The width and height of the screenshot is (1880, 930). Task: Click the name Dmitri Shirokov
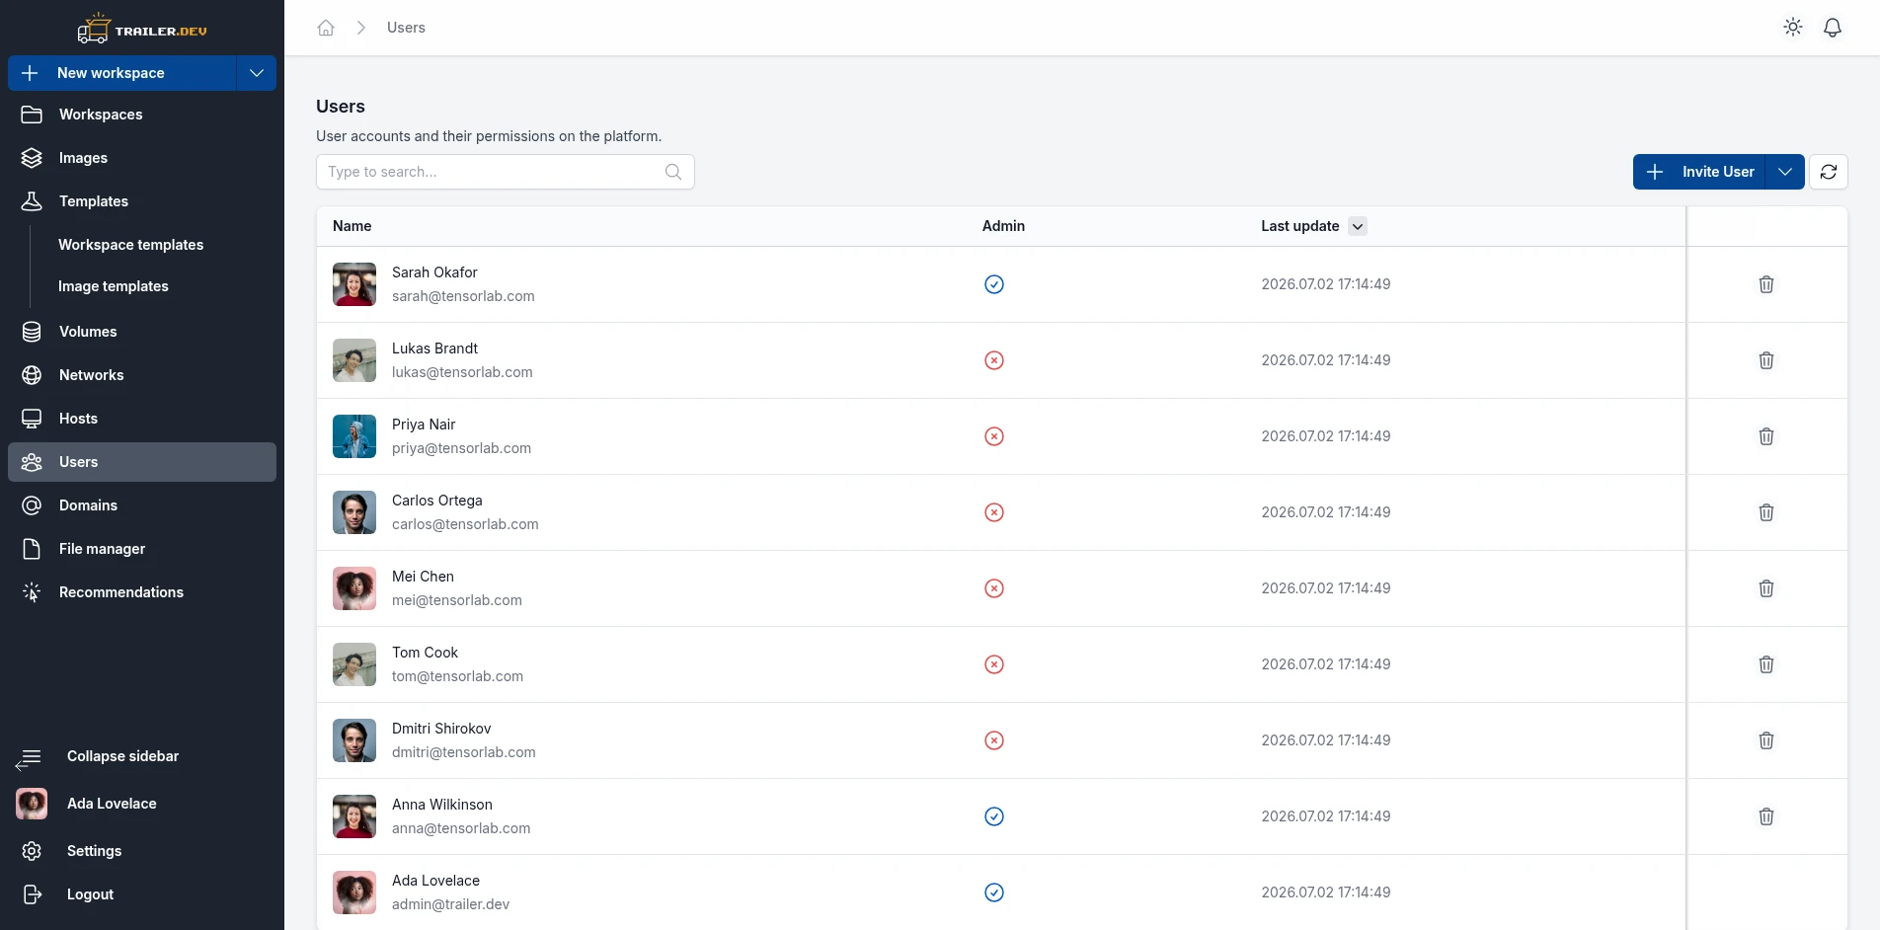441,729
